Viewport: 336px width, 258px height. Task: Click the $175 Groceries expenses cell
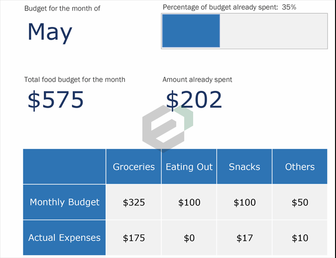(x=133, y=238)
